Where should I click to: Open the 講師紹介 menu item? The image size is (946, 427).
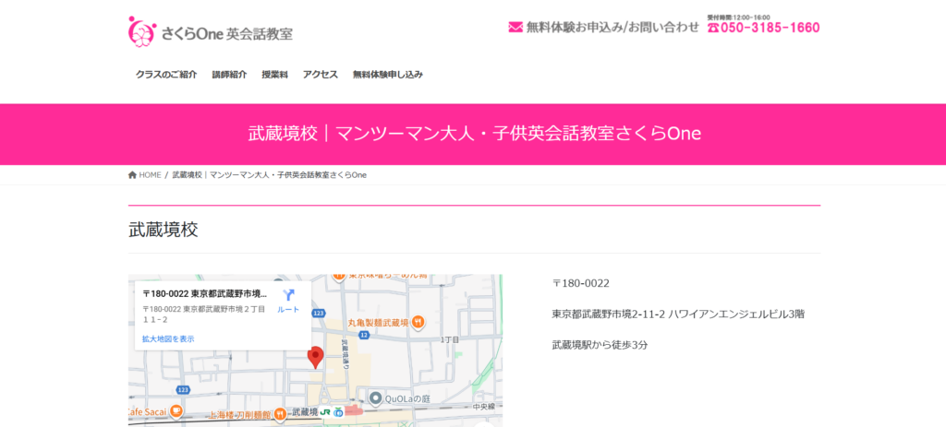229,75
